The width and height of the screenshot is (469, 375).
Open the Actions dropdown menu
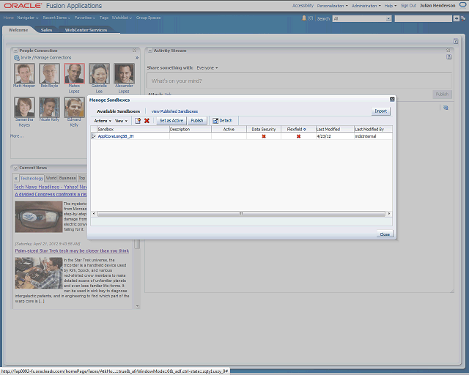[103, 121]
